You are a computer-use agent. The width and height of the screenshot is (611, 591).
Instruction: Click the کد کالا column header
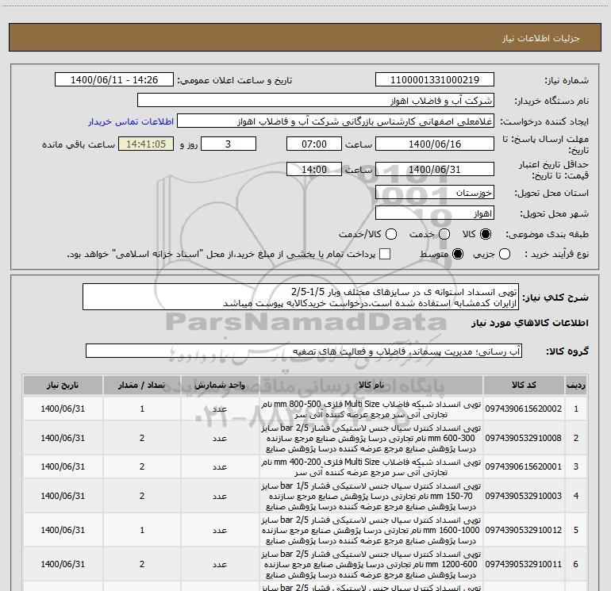(x=524, y=385)
